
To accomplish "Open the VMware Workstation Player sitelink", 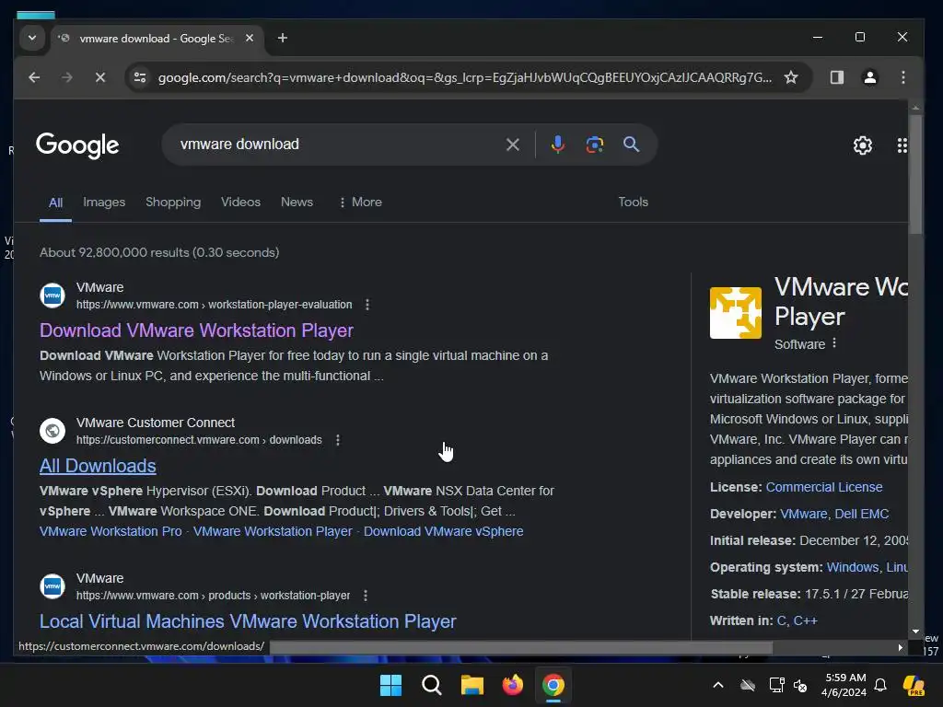I will click(273, 531).
